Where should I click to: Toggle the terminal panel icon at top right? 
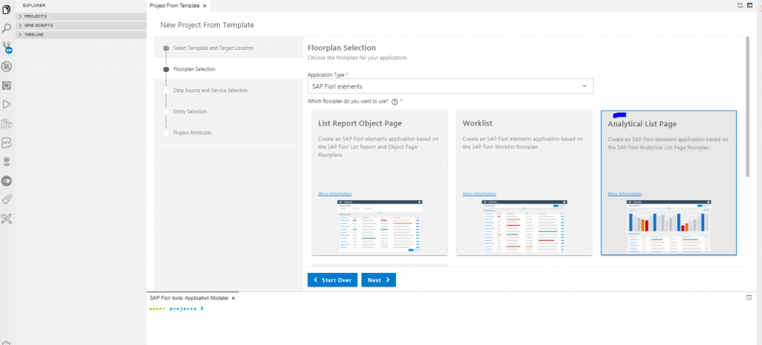[750, 5]
